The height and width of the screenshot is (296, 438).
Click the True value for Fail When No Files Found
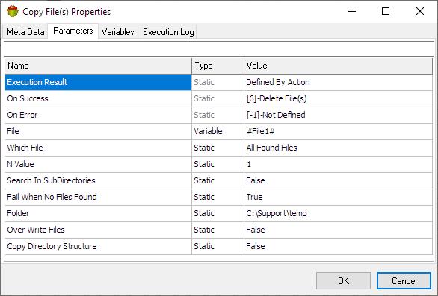339,197
